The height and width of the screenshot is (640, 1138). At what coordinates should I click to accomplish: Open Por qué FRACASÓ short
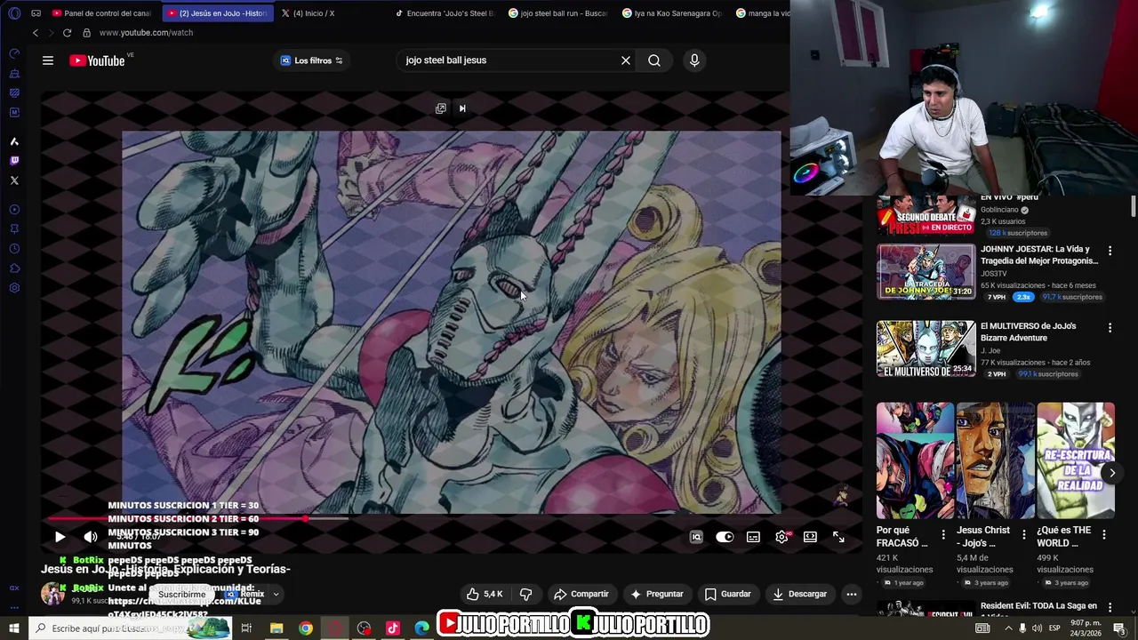(x=915, y=460)
